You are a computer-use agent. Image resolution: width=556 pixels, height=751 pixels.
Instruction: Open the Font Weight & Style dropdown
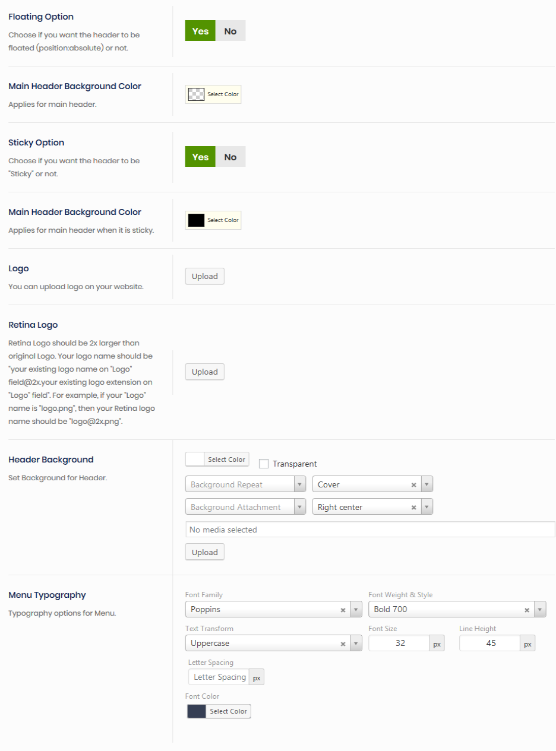[540, 610]
